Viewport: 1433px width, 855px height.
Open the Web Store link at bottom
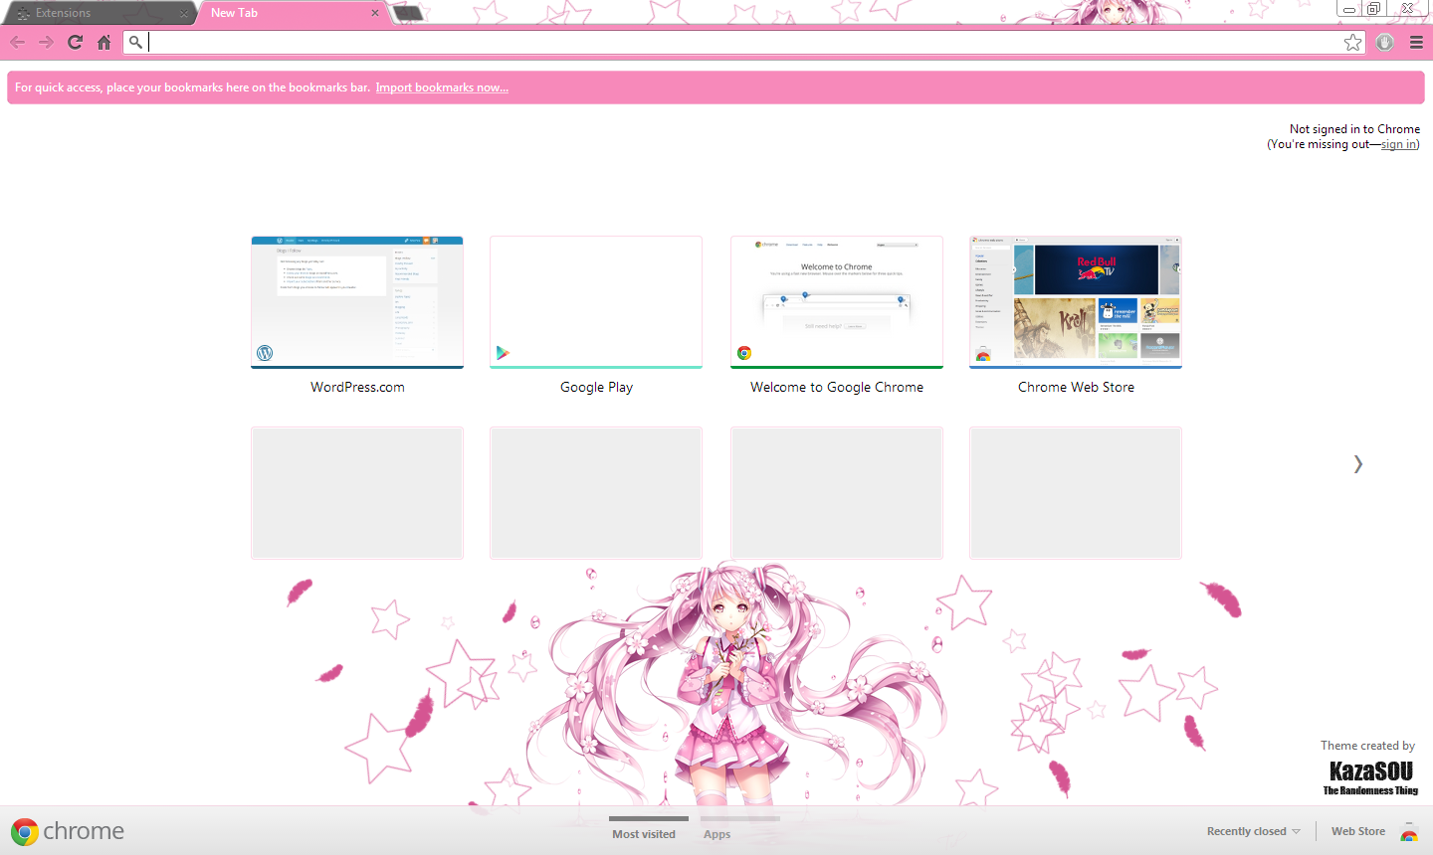coord(1358,831)
